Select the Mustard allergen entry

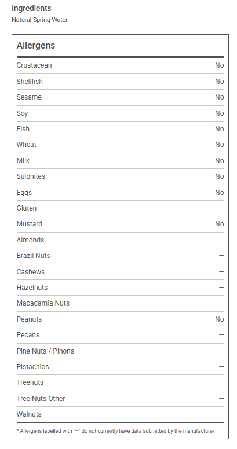pos(120,224)
